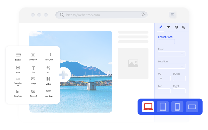The image size is (208, 130).
Task: Add a Navigation bar element
Action: 18,79
